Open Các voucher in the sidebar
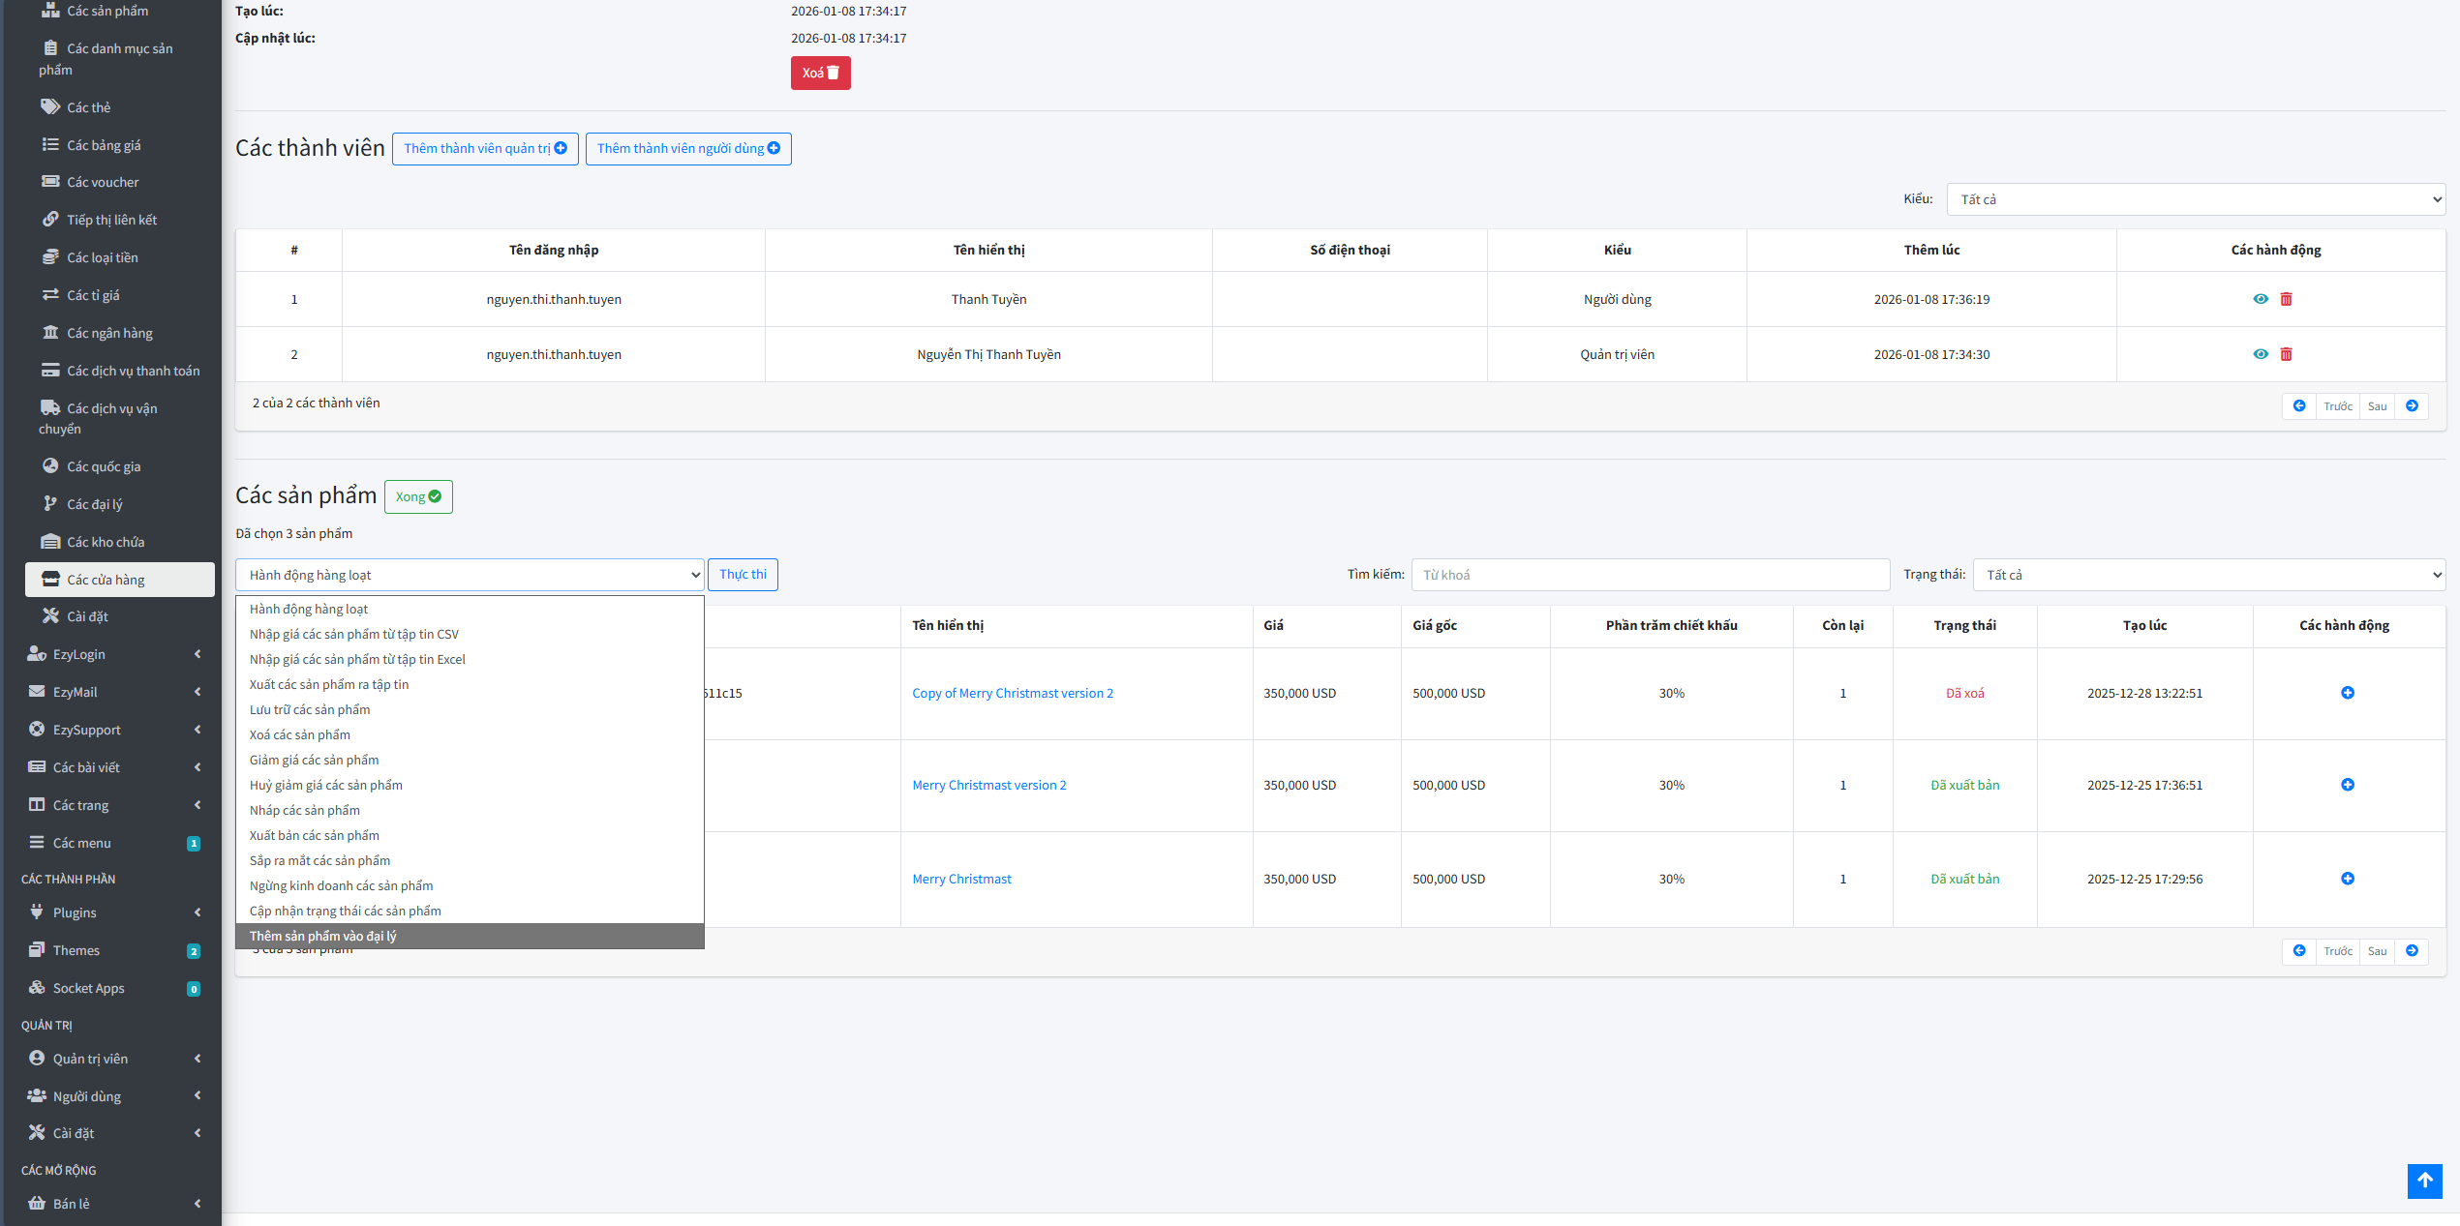Viewport: 2460px width, 1226px height. pyautogui.click(x=103, y=182)
